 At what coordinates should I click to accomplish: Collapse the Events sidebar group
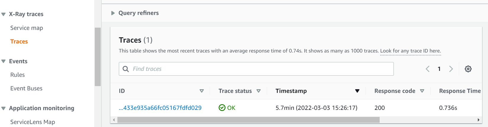click(x=4, y=61)
